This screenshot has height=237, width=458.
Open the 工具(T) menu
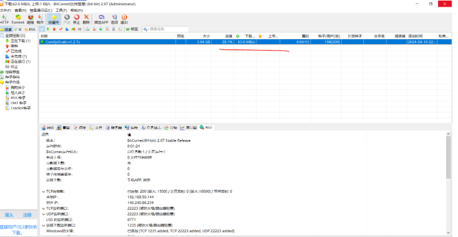coord(61,10)
